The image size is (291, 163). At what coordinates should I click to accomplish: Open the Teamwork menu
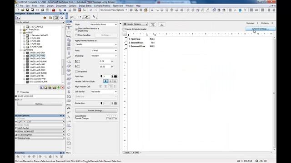coord(118,6)
